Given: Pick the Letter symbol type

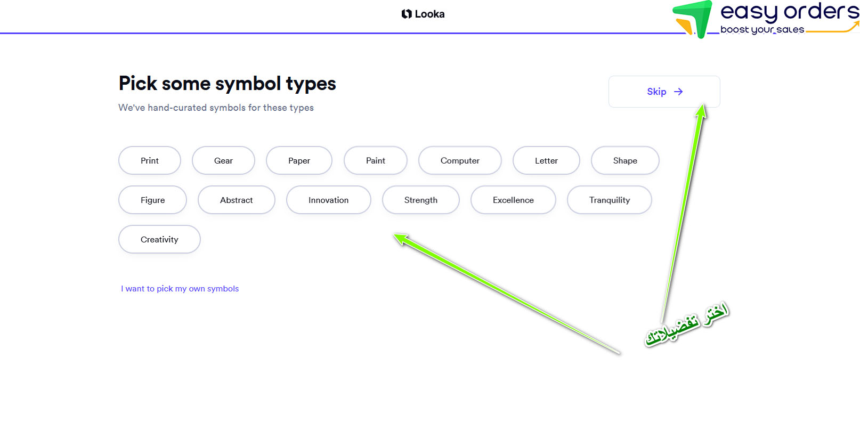Looking at the screenshot, I should pos(546,160).
